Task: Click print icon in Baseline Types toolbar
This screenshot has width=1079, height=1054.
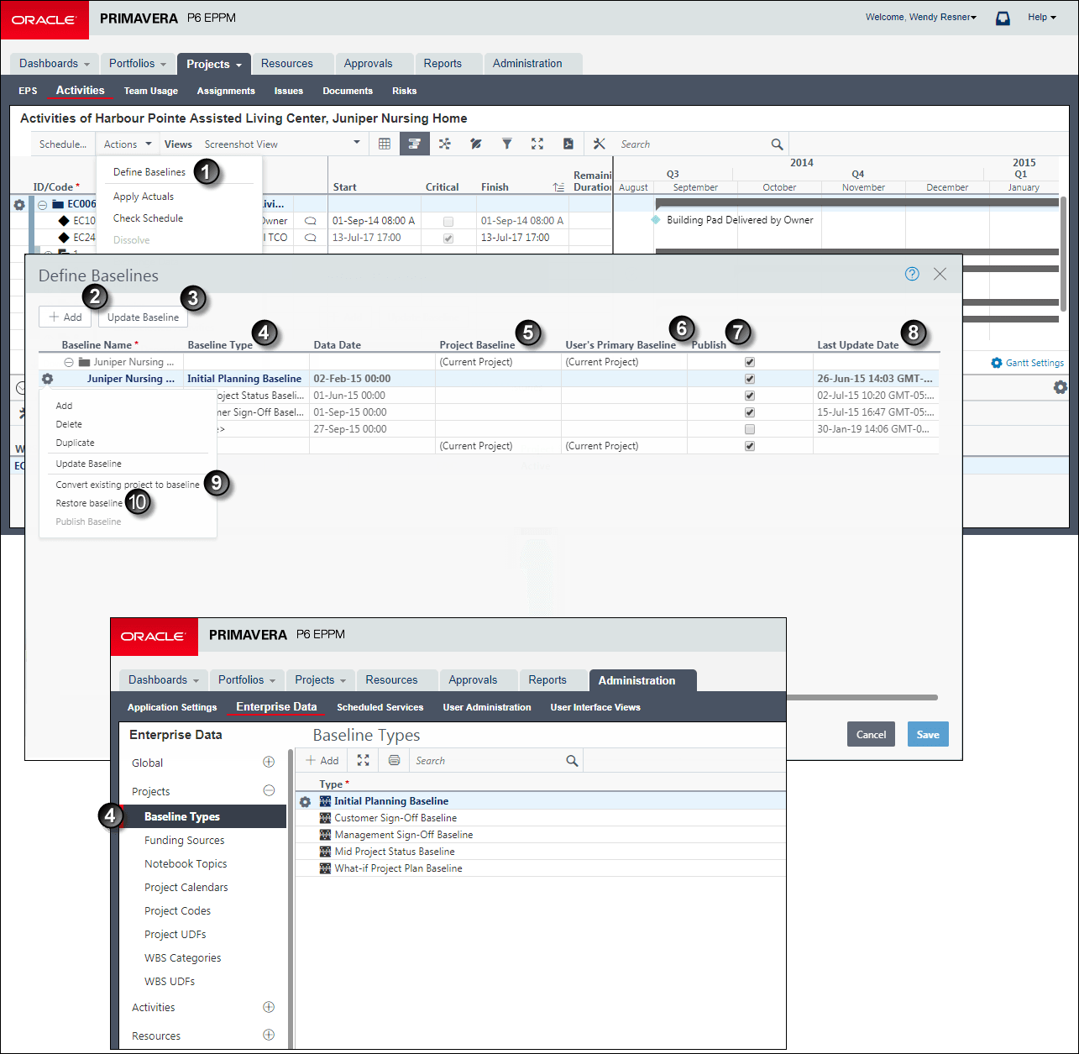Action: [x=394, y=760]
